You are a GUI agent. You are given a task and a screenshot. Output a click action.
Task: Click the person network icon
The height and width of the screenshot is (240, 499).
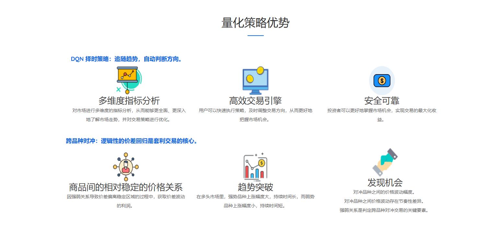(126, 167)
